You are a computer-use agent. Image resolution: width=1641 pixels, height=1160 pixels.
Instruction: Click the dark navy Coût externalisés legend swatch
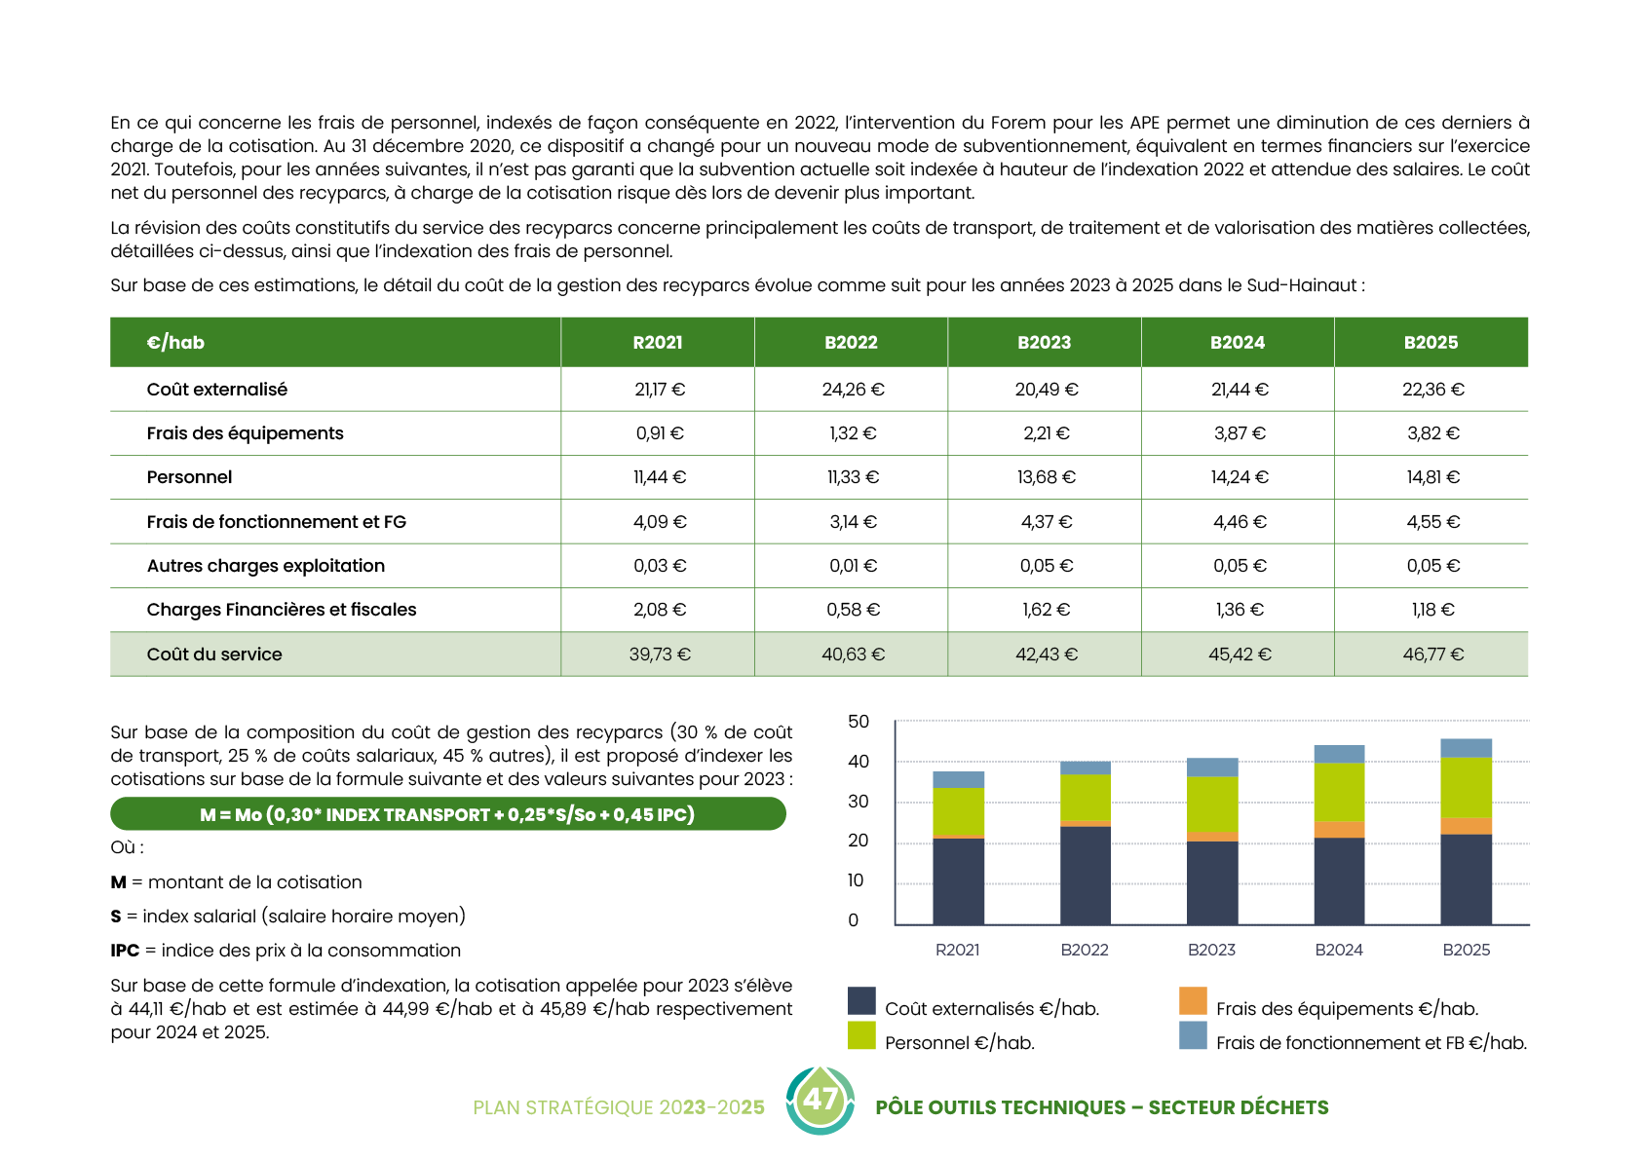tap(861, 1001)
